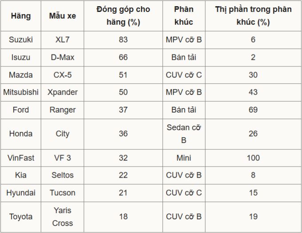Click "Thị phần trong phân khúc (%)" header

(x=253, y=16)
